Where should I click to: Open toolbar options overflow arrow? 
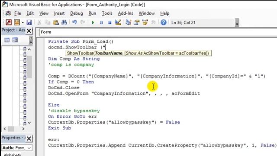coord(237,23)
